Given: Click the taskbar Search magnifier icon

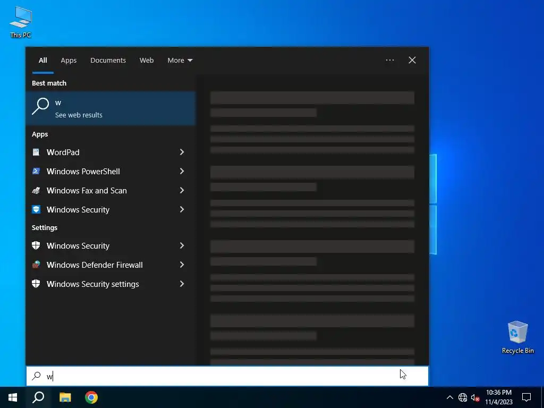Looking at the screenshot, I should (38, 397).
